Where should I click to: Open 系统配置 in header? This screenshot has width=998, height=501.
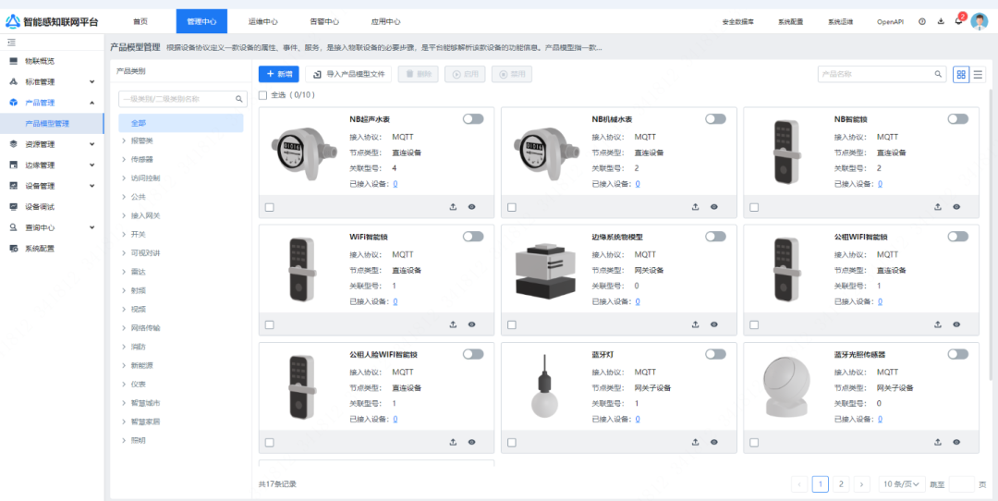[x=790, y=21]
